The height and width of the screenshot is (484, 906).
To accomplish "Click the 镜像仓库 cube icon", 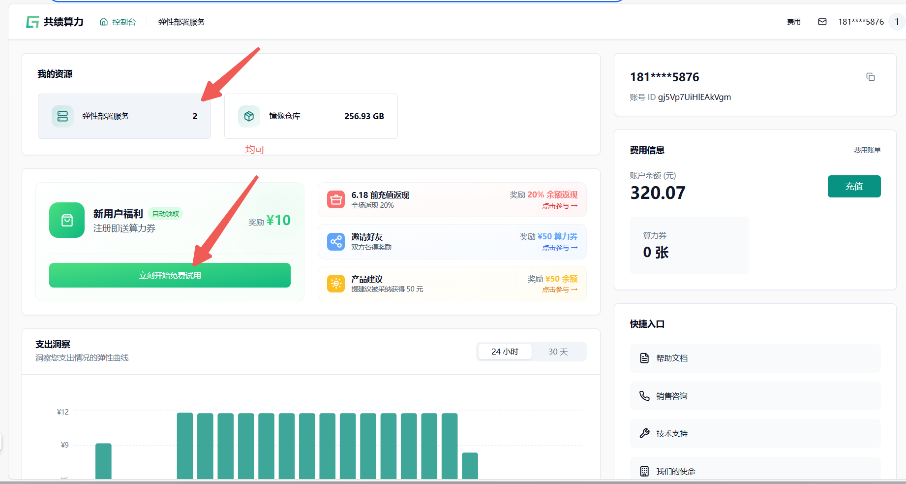I will [249, 116].
